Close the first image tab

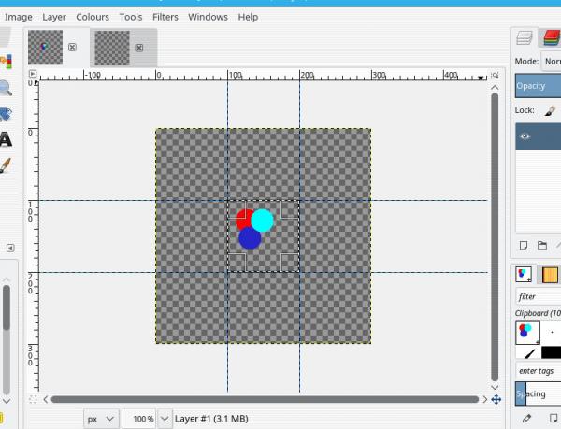72,47
